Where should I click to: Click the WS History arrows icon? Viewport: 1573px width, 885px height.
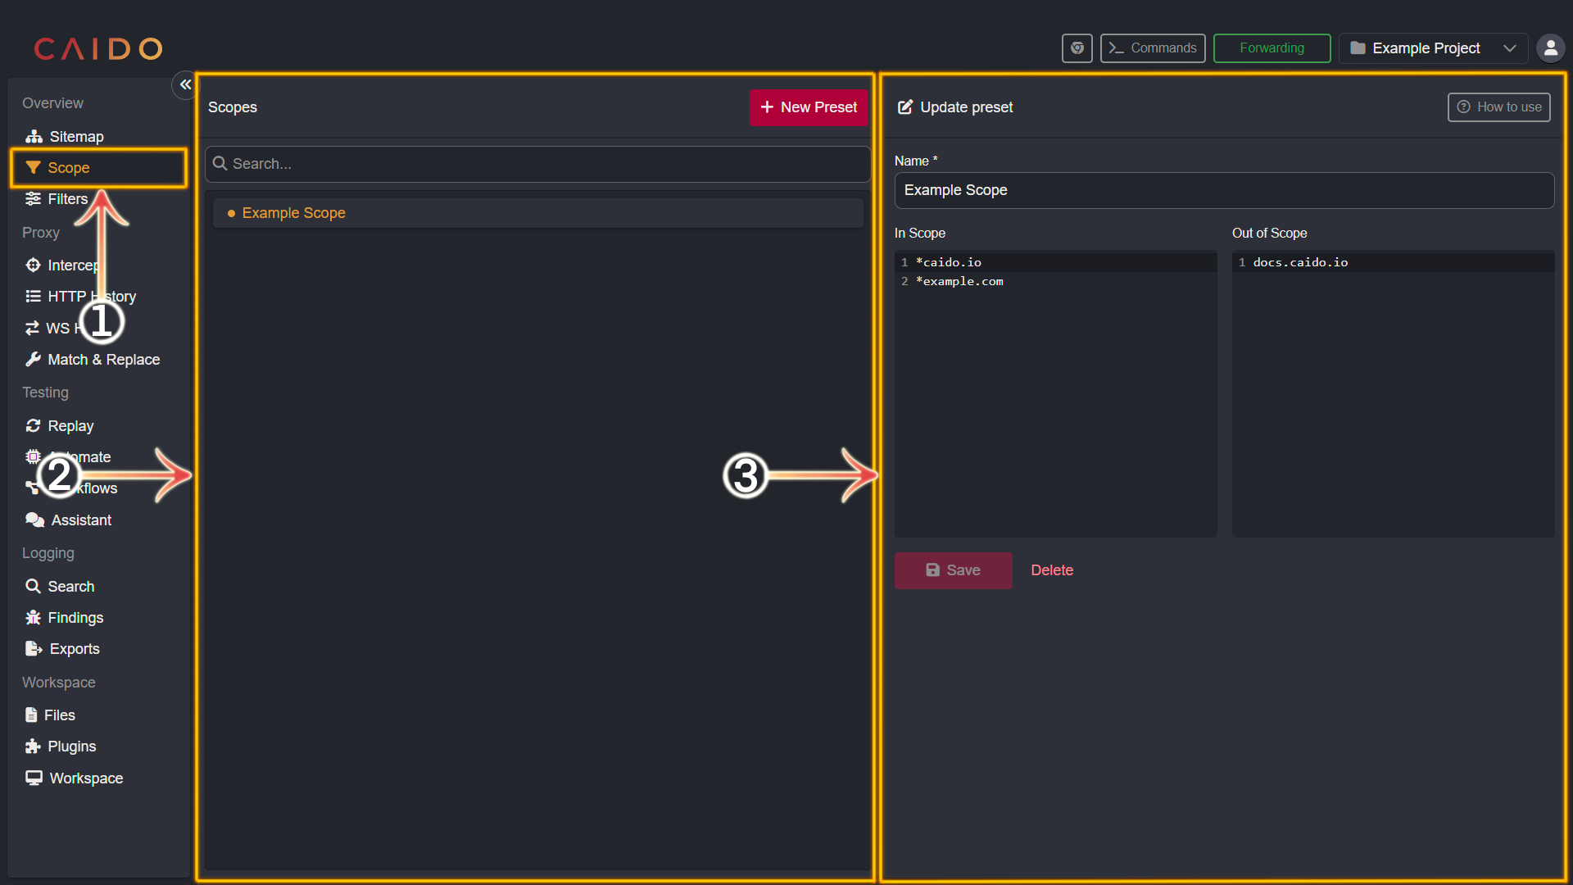32,328
